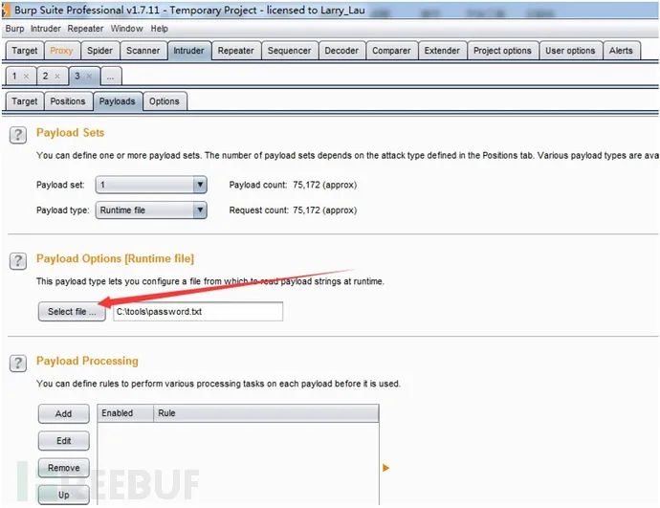
Task: Click the Edit rule button
Action: 63,441
